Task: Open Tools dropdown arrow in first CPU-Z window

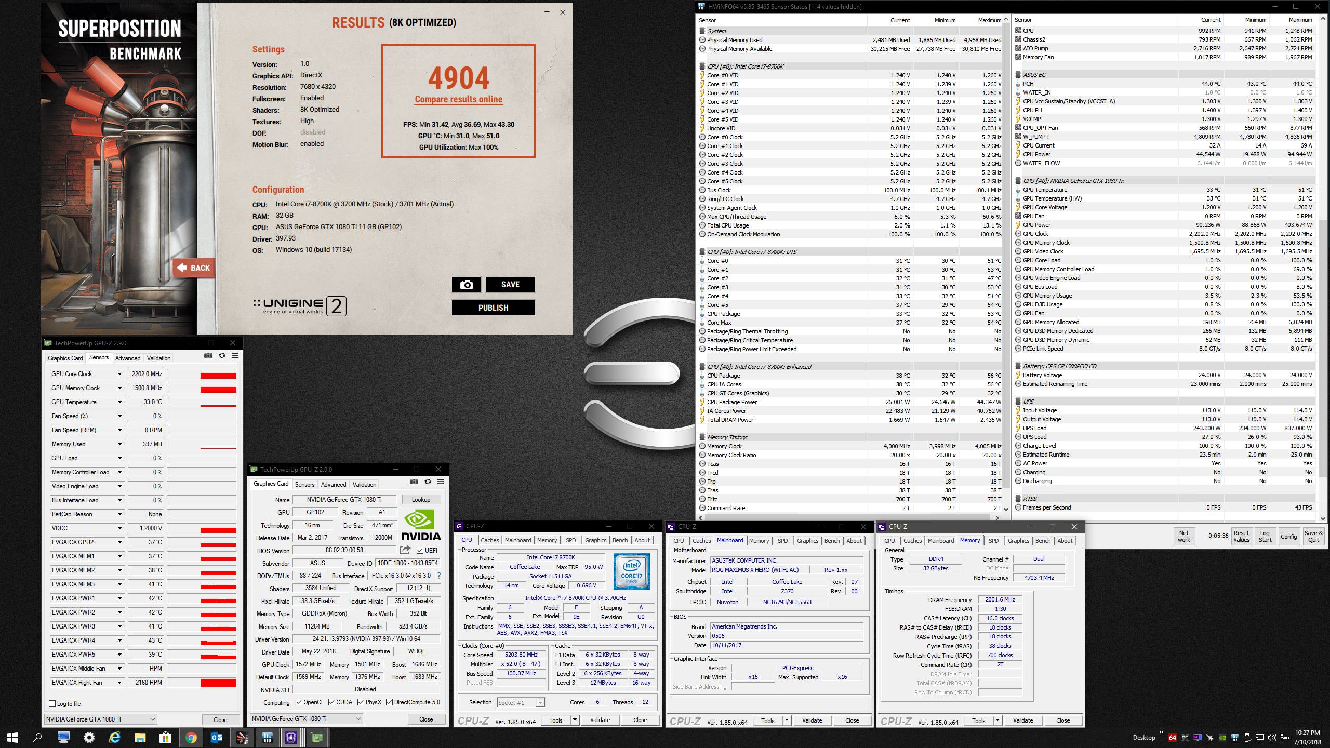Action: click(575, 719)
